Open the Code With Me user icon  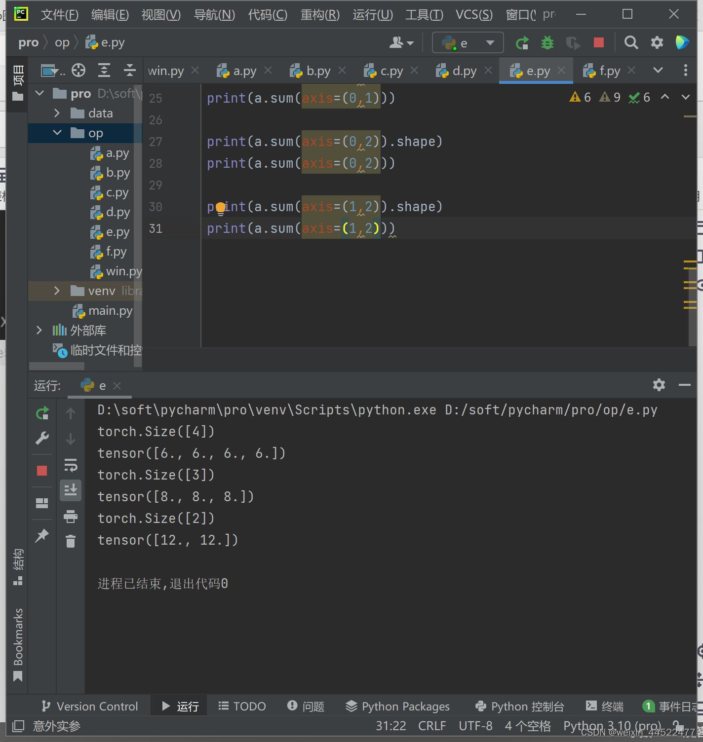point(401,43)
